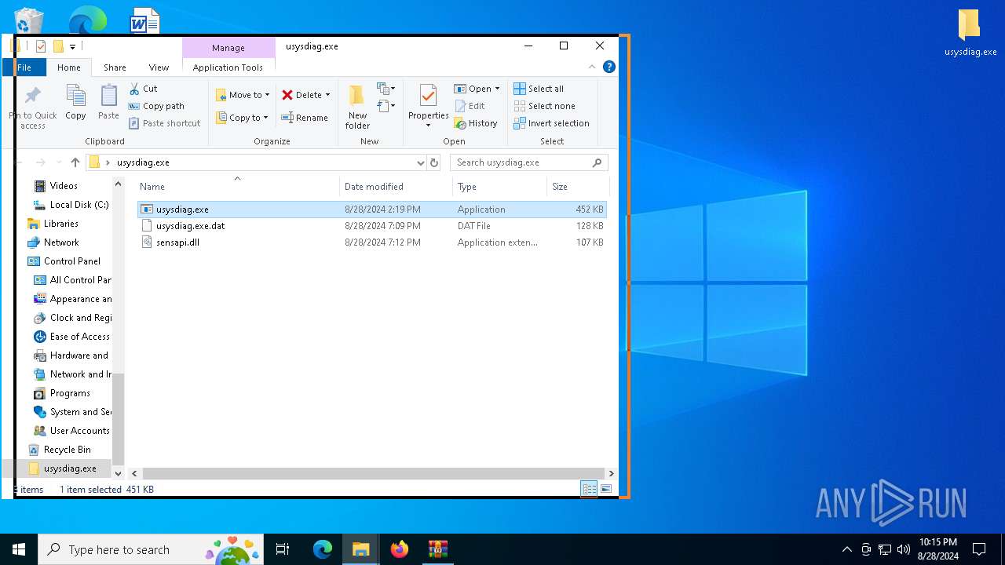Viewport: 1005px width, 565px height.
Task: Open WinRAR from taskbar
Action: point(437,549)
